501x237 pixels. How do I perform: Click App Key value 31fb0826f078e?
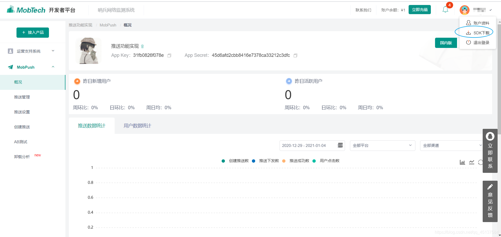[148, 55]
